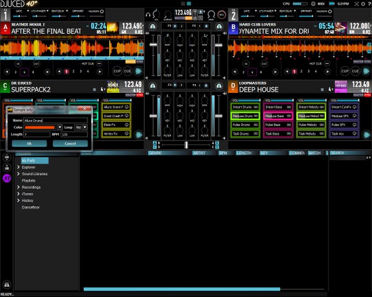Toggle the Medusa Bass sample pad
The width and height of the screenshot is (372, 297).
[277, 116]
